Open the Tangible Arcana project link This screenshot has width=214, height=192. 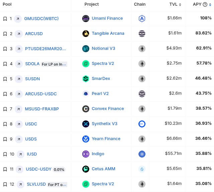coord(108,33)
